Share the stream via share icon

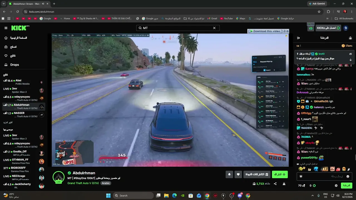tap(275, 184)
